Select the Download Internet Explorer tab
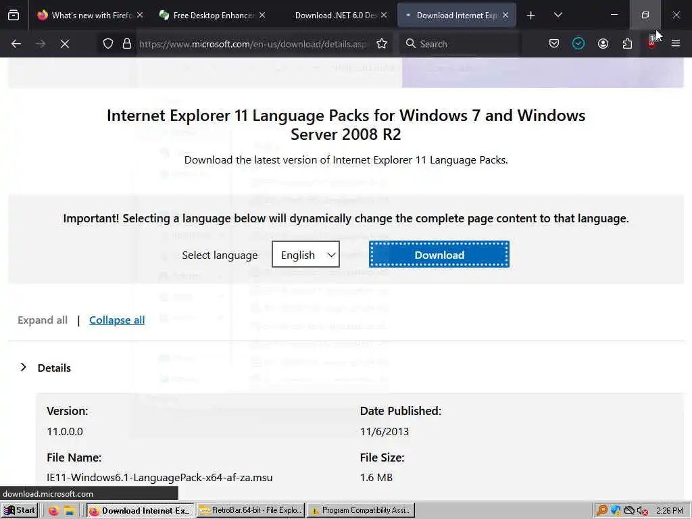The image size is (692, 519). click(x=457, y=16)
